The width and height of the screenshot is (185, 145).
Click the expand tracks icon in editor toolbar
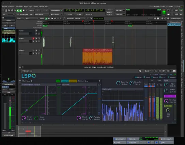(158, 18)
